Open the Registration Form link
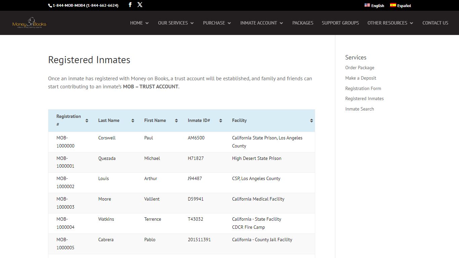459x258 pixels. [363, 88]
